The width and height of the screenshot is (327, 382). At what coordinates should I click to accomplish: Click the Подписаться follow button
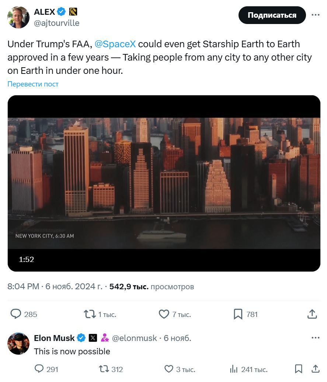[x=272, y=15]
